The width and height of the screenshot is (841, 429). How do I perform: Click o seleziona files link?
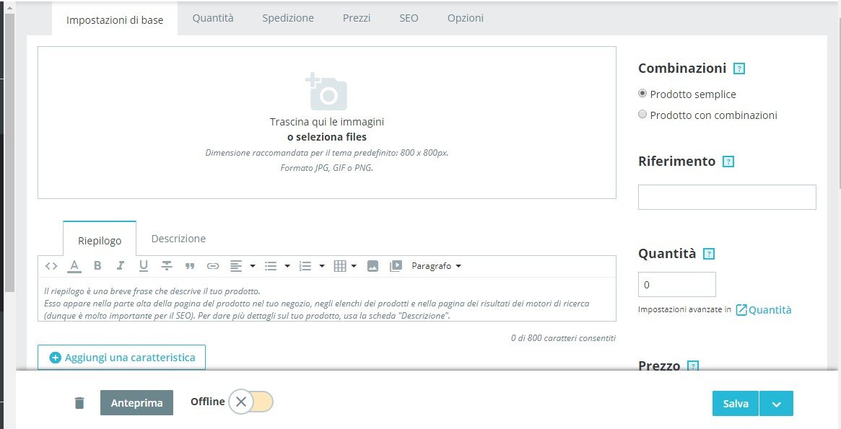pyautogui.click(x=327, y=137)
